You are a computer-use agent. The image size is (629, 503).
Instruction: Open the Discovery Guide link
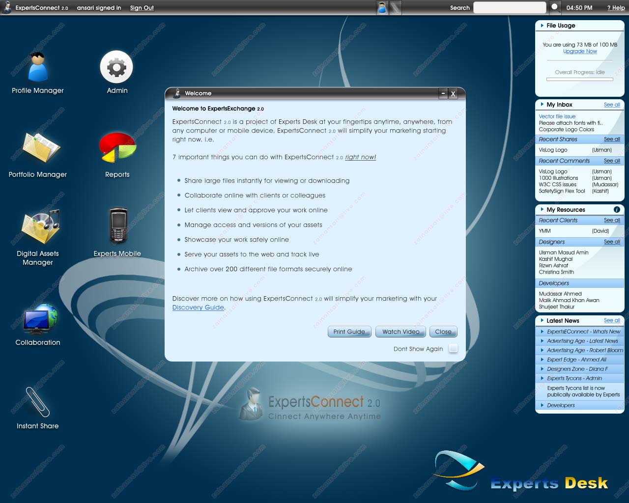pos(198,307)
